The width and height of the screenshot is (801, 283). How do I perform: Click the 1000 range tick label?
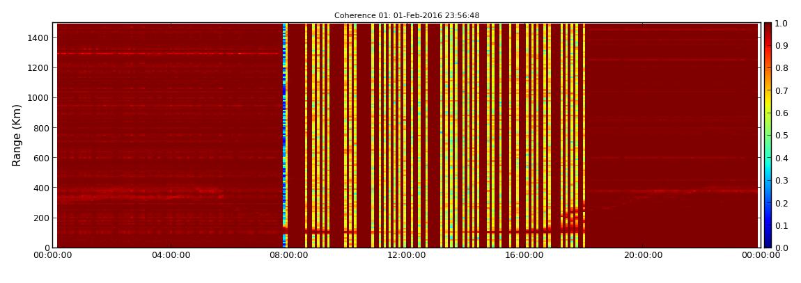tap(38, 98)
